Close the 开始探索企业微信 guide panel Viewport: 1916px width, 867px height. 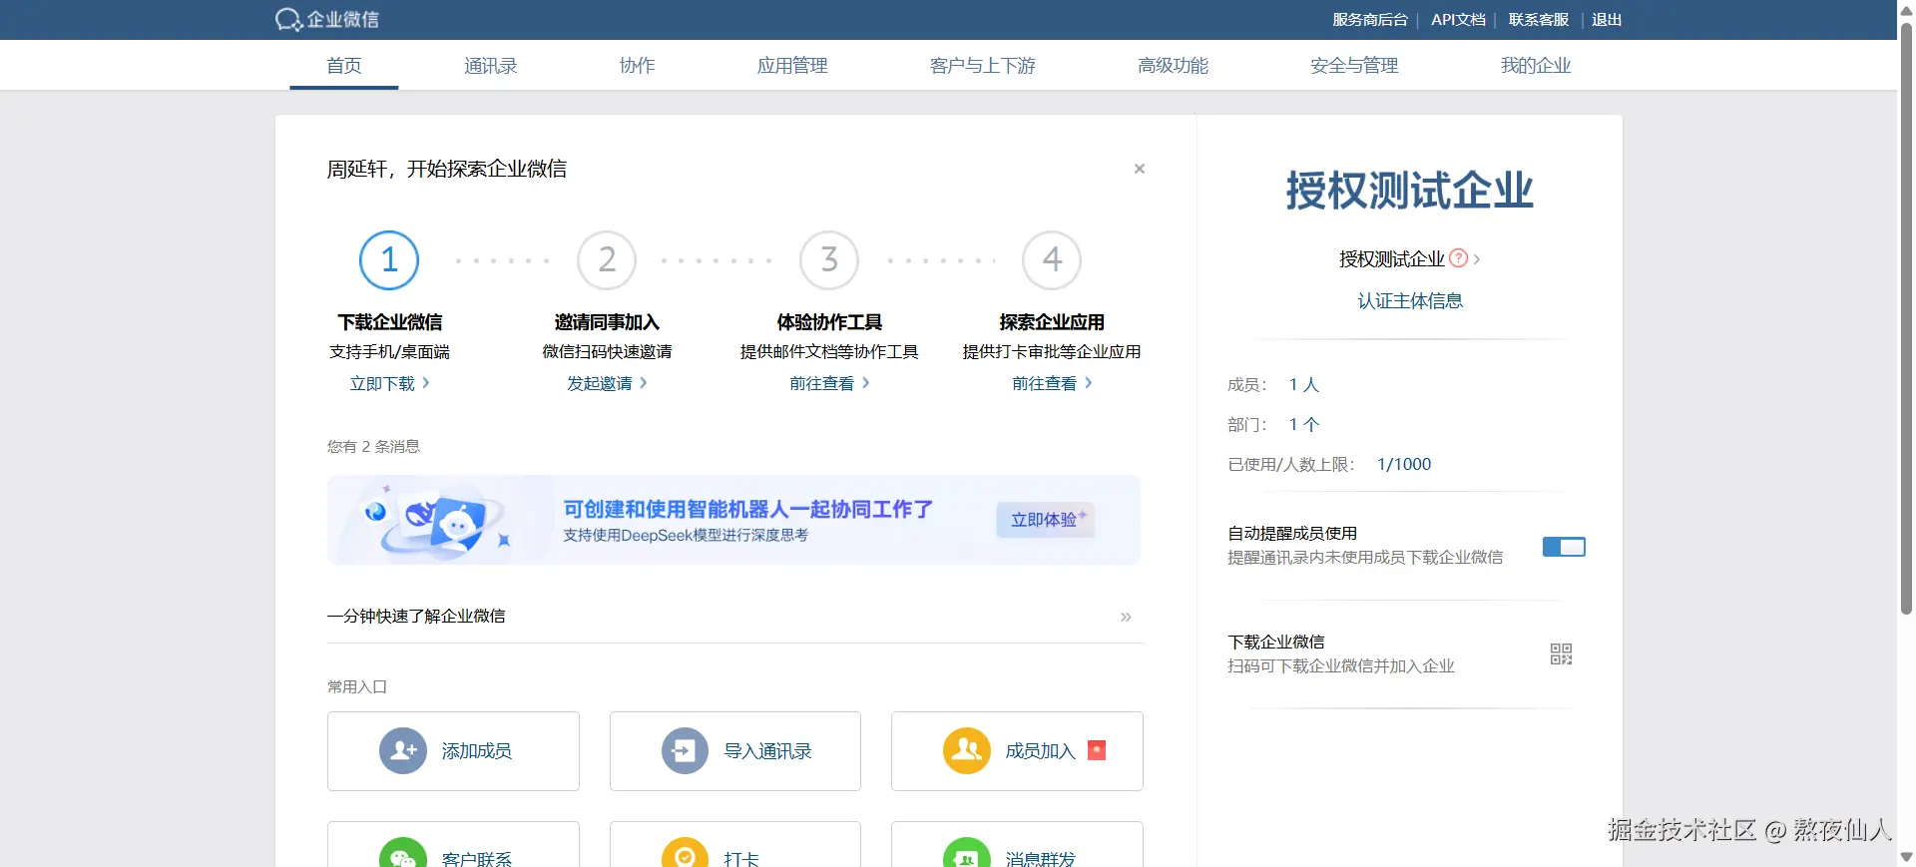(x=1140, y=169)
